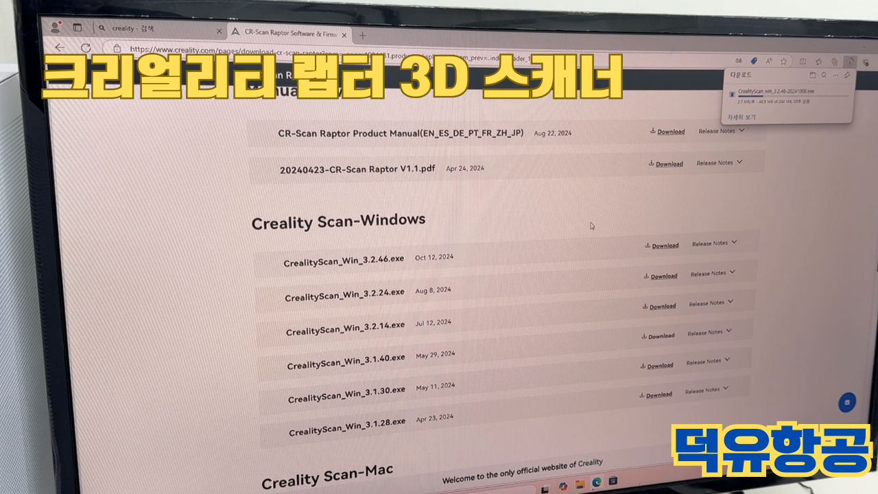Pin the 다운로드 panel with the pin icon

pos(846,75)
